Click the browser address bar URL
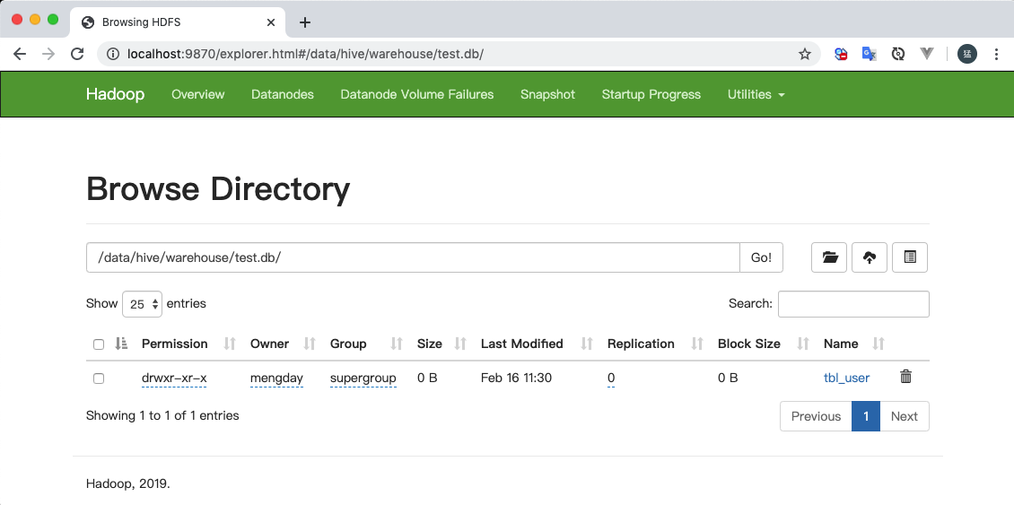Screen dimensions: 1014x505 click(305, 55)
